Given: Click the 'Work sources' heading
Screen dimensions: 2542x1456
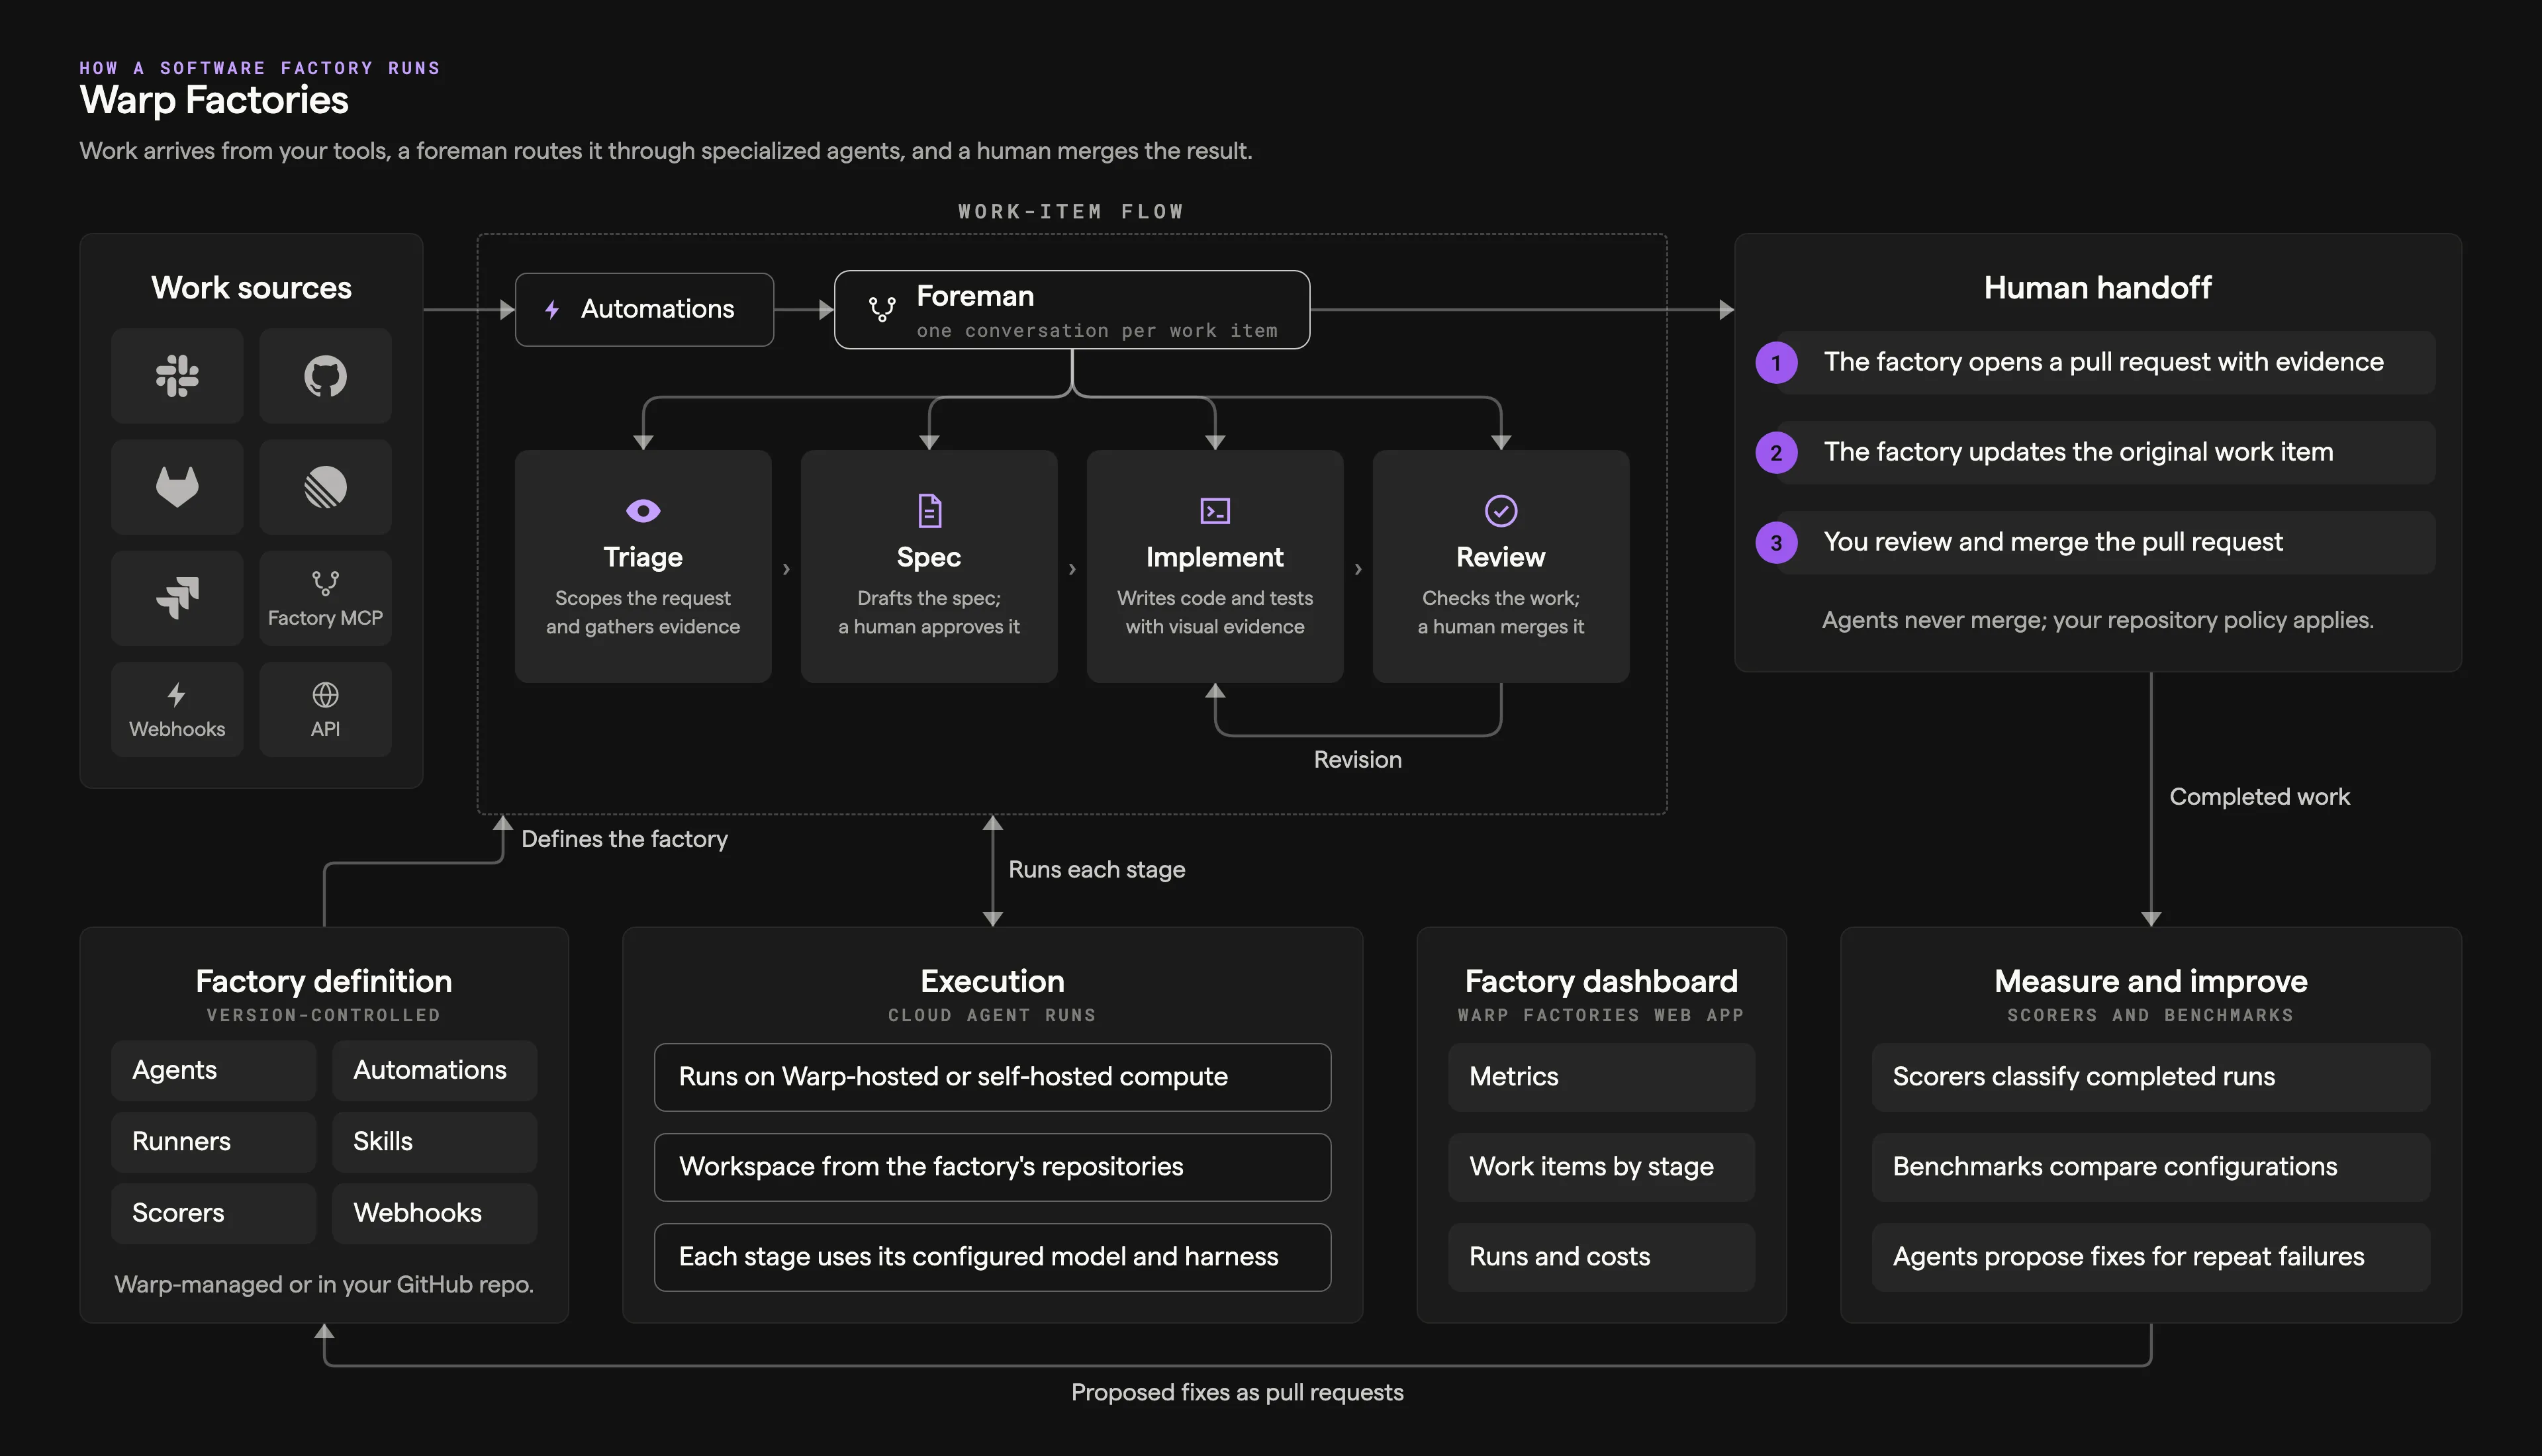Looking at the screenshot, I should pos(251,288).
